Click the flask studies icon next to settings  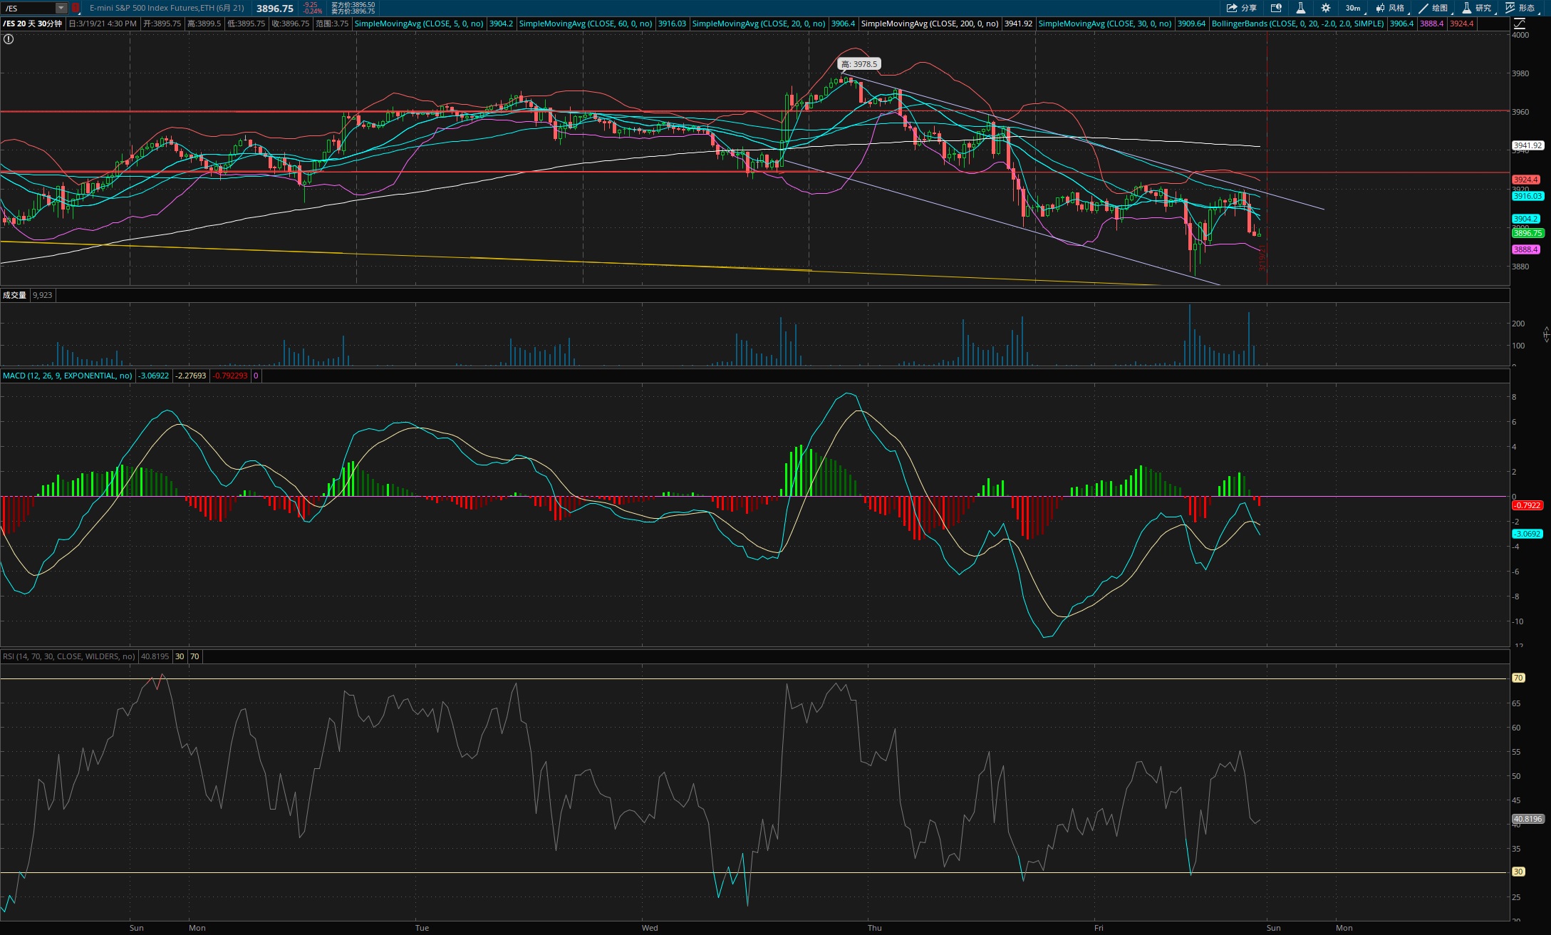[x=1300, y=8]
